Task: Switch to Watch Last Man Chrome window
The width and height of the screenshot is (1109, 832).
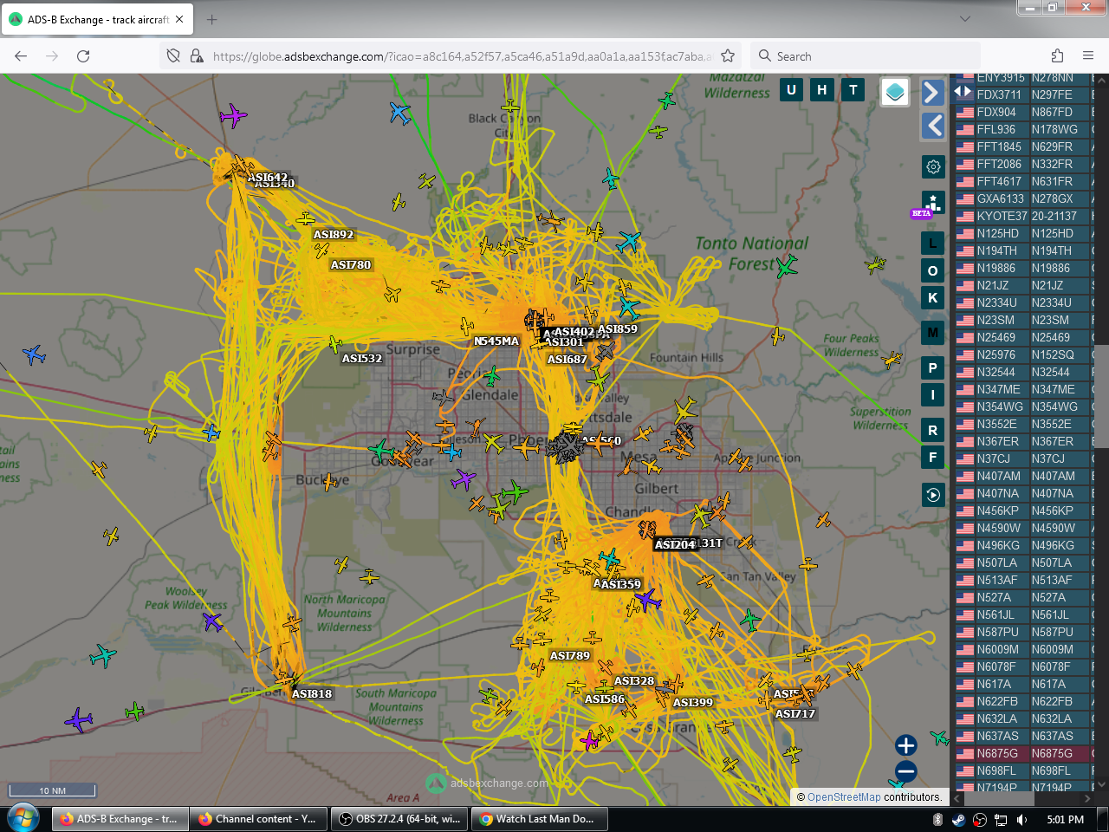Action: pos(541,819)
